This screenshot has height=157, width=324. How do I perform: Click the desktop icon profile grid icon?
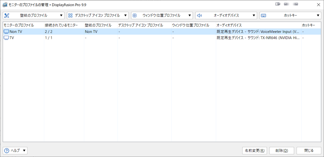71,15
